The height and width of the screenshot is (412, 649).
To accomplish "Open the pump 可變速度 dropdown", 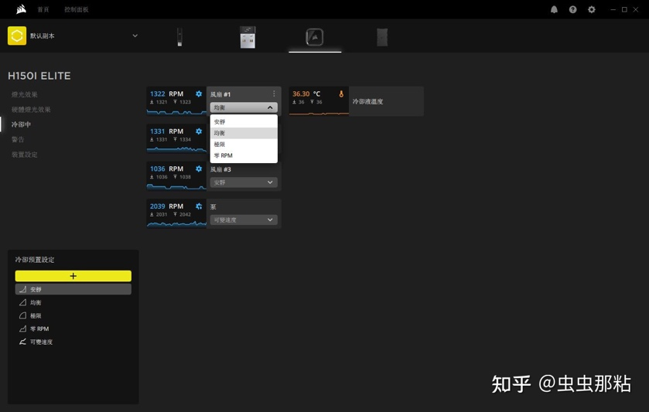I will 244,220.
